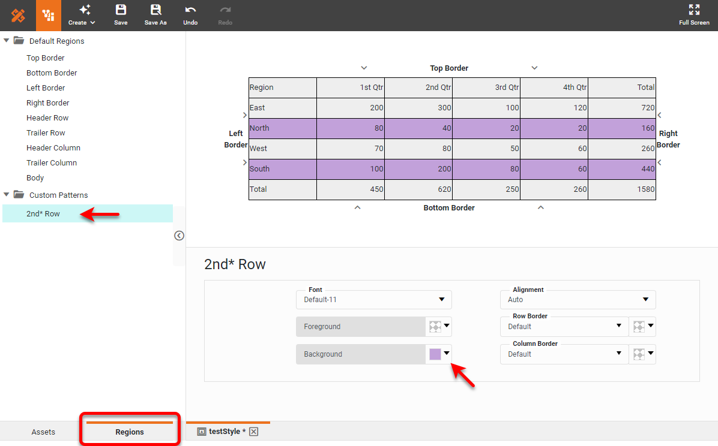
Task: Close the testStyle tab
Action: click(253, 432)
